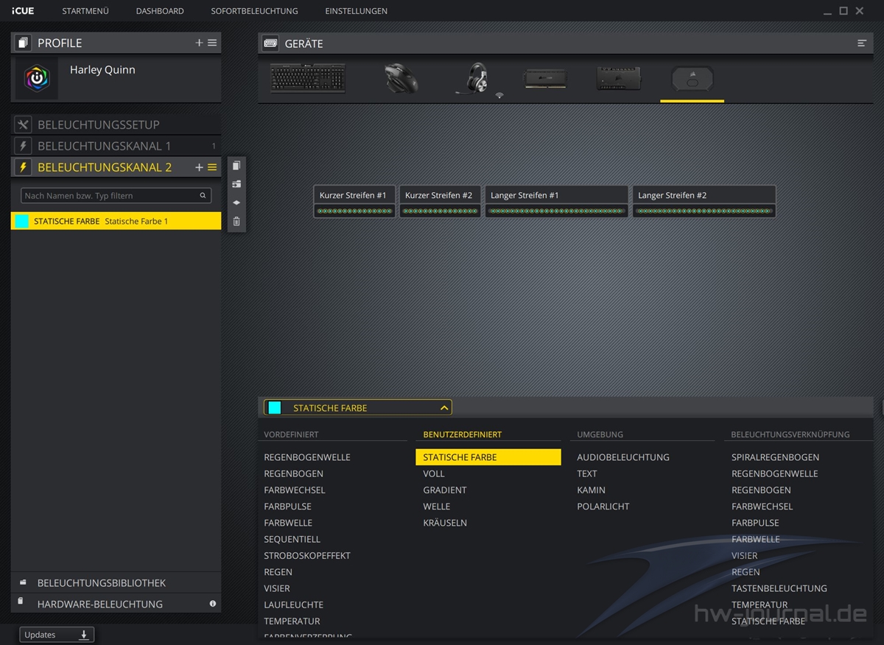Pick the Gradient effect

click(445, 490)
